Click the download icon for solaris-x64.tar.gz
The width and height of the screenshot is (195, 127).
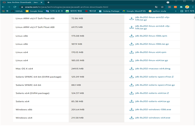coord(131,101)
